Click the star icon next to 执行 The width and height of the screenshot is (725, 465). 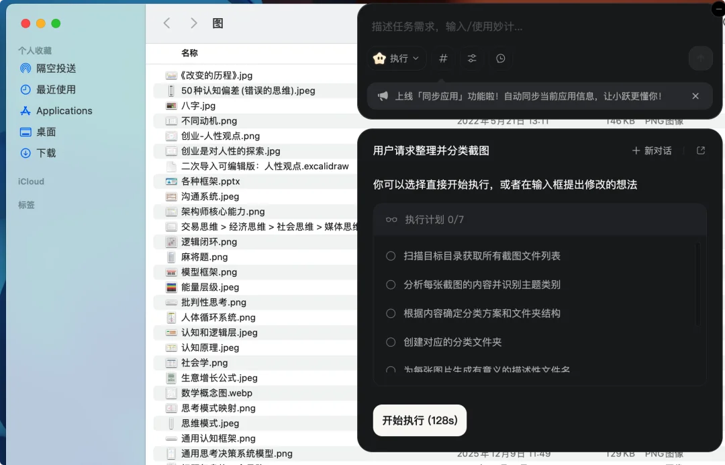[x=381, y=58]
